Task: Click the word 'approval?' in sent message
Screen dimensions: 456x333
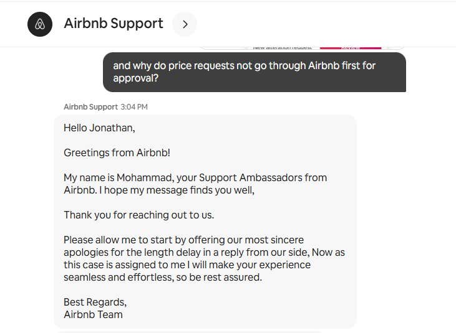Action: (135, 78)
